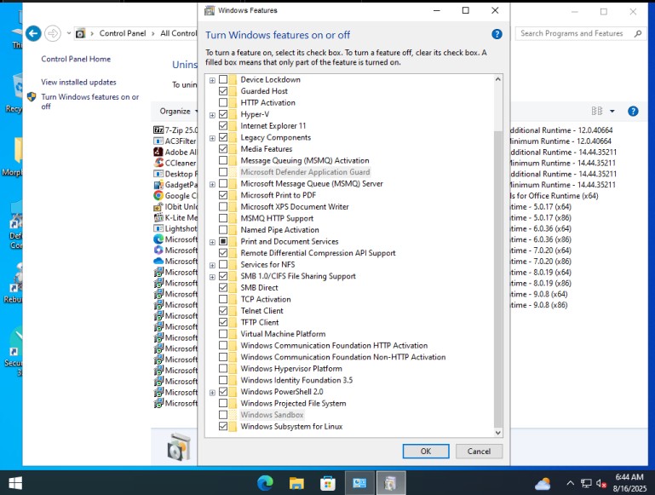Select the GadgetPack program icon
This screenshot has width=655, height=495.
tap(158, 185)
